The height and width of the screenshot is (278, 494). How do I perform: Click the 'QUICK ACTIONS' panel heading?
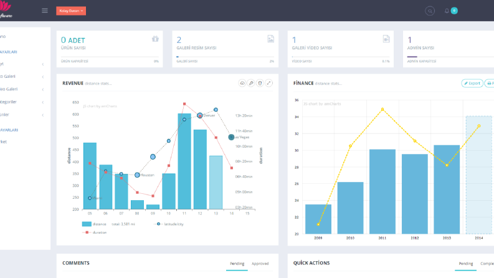pos(311,263)
